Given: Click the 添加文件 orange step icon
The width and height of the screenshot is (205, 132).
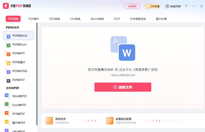Looking at the screenshot, I should (x=49, y=121).
